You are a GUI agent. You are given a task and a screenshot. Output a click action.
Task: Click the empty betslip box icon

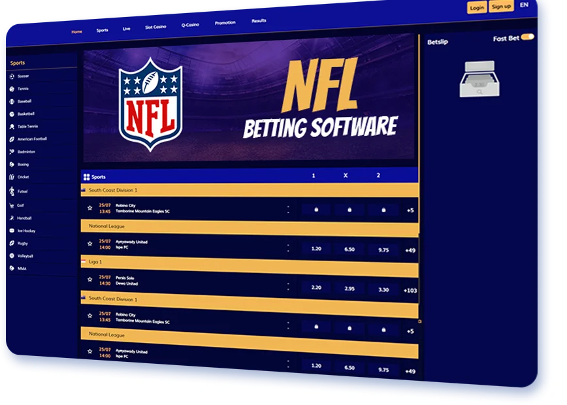(479, 79)
